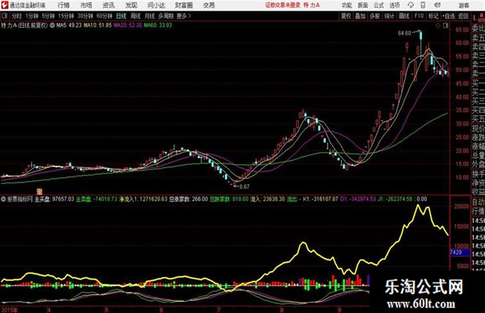This screenshot has height=313, width=485.
Task: Switch to 60分钟 period tab
Action: [x=104, y=16]
